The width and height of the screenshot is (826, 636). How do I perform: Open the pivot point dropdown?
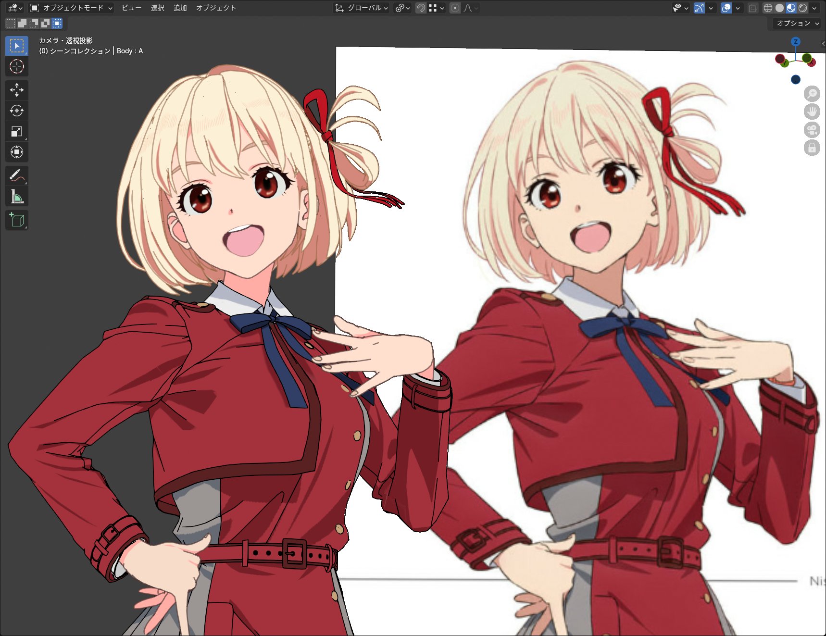click(402, 8)
